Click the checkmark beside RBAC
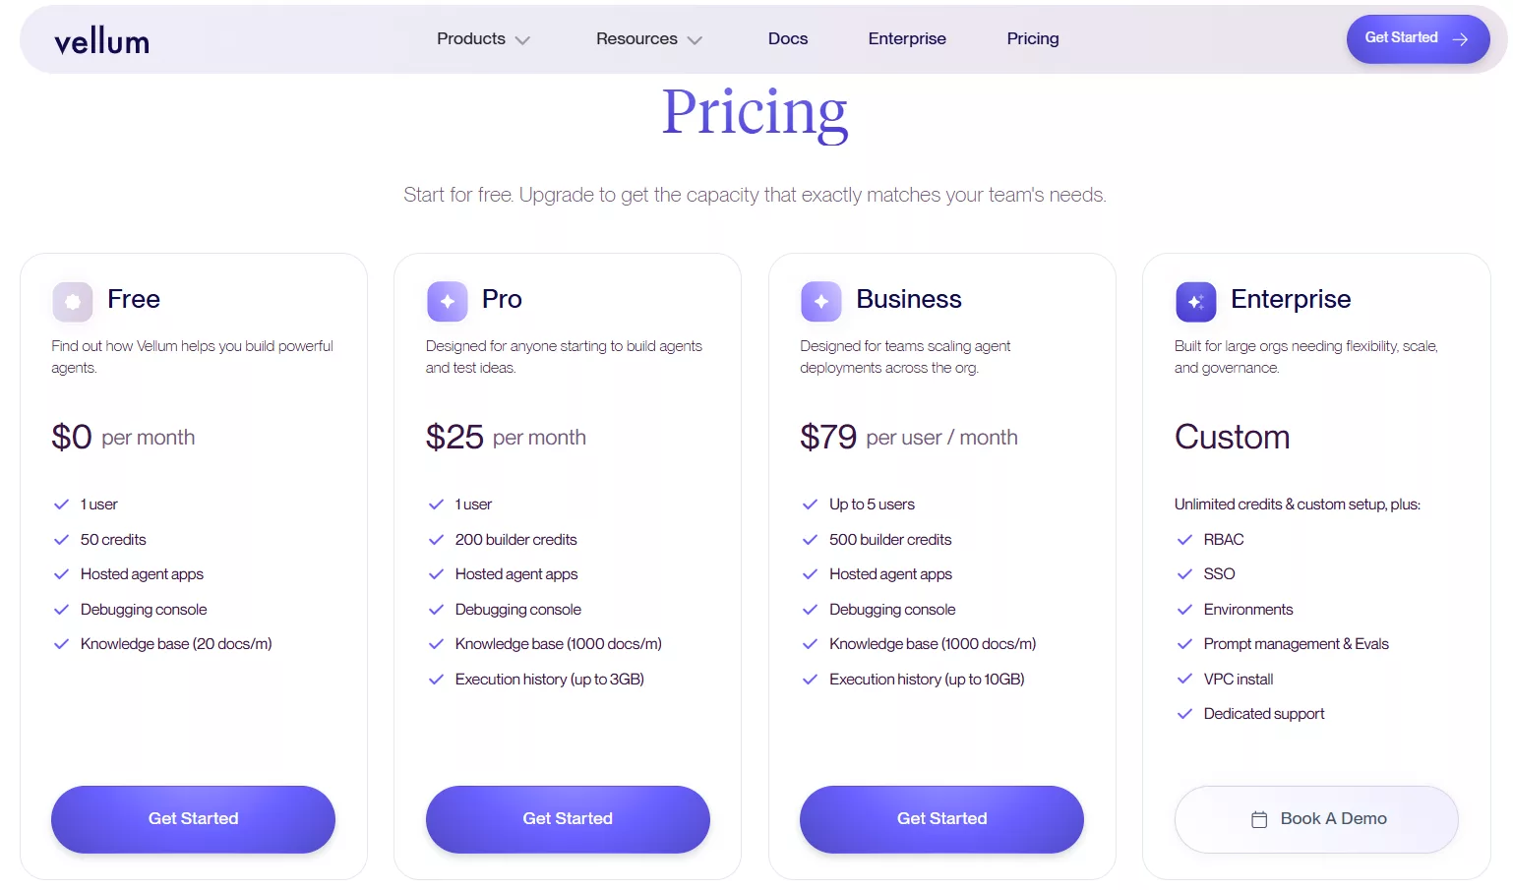 click(x=1184, y=540)
